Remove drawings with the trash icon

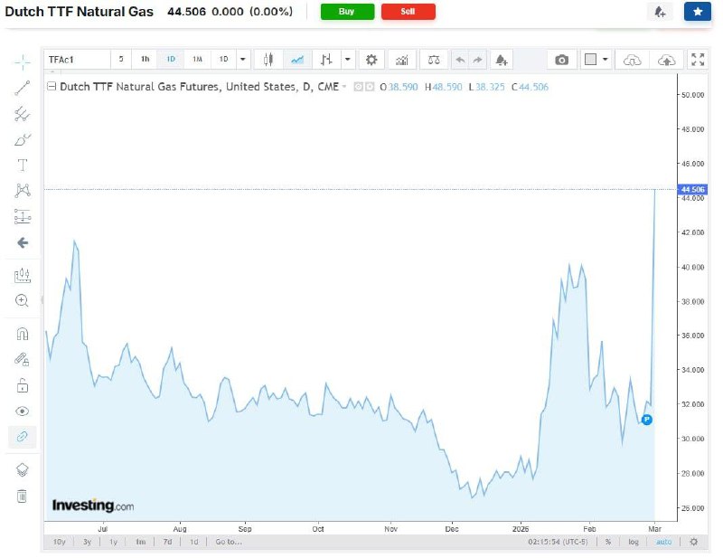point(23,496)
